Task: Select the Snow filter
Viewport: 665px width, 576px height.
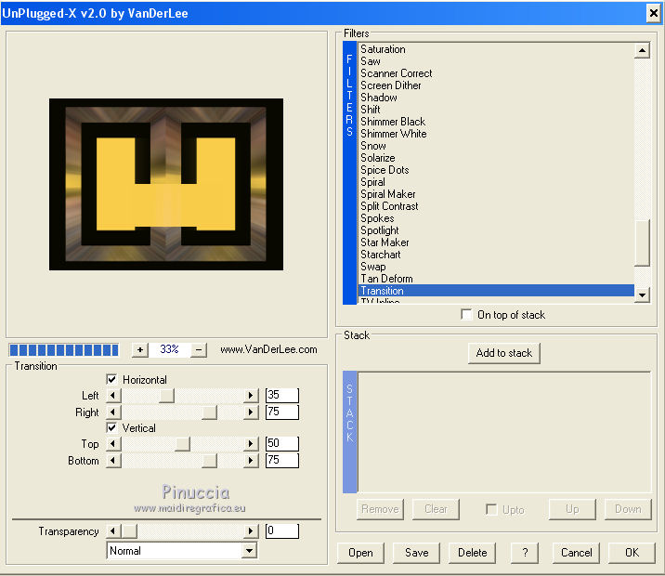Action: click(x=373, y=146)
